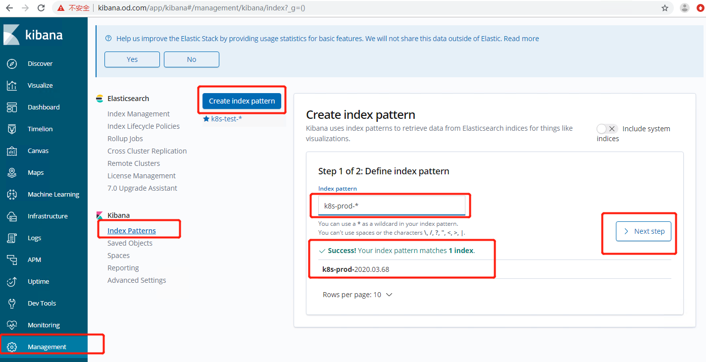Viewport: 706px width, 362px height.
Task: Open the Monitoring heartbeat icon
Action: click(x=12, y=325)
